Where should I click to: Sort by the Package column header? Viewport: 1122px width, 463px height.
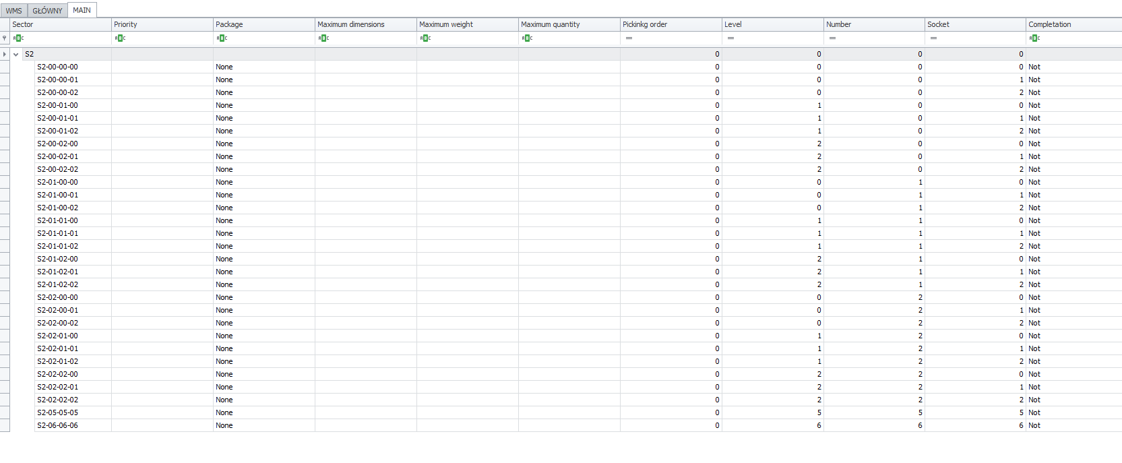[264, 24]
